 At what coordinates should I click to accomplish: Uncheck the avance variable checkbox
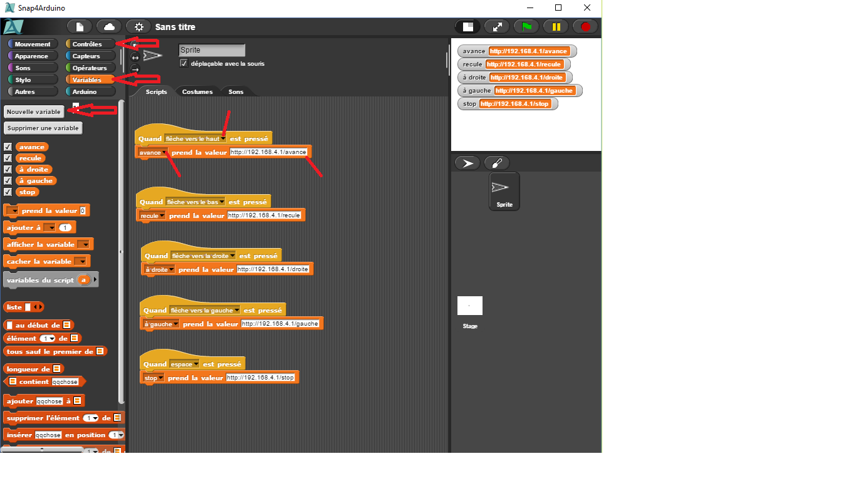(x=8, y=147)
